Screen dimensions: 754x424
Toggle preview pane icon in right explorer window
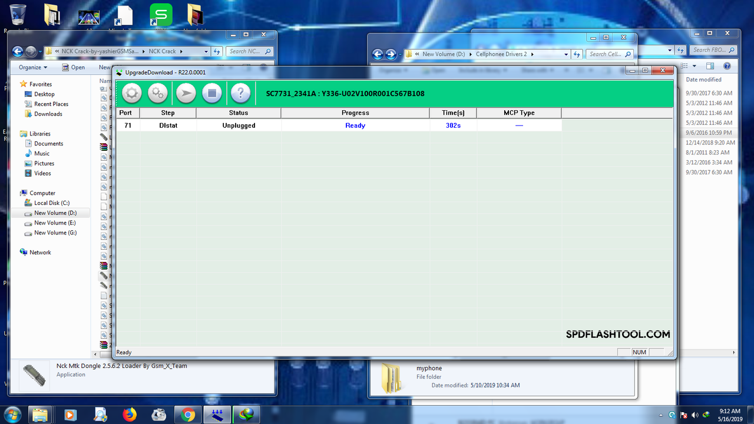click(710, 67)
